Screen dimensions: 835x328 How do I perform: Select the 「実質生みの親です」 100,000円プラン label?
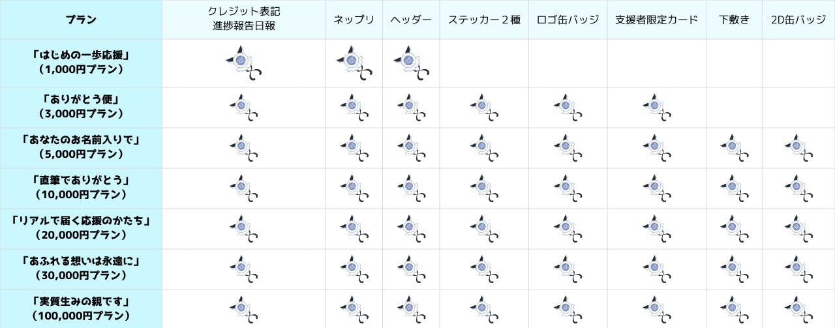[81, 308]
